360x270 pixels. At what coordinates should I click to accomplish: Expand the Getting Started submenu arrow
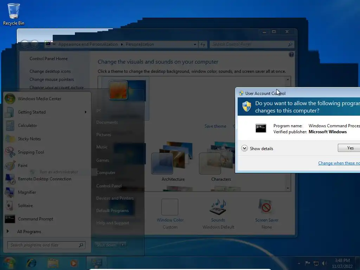(86, 112)
